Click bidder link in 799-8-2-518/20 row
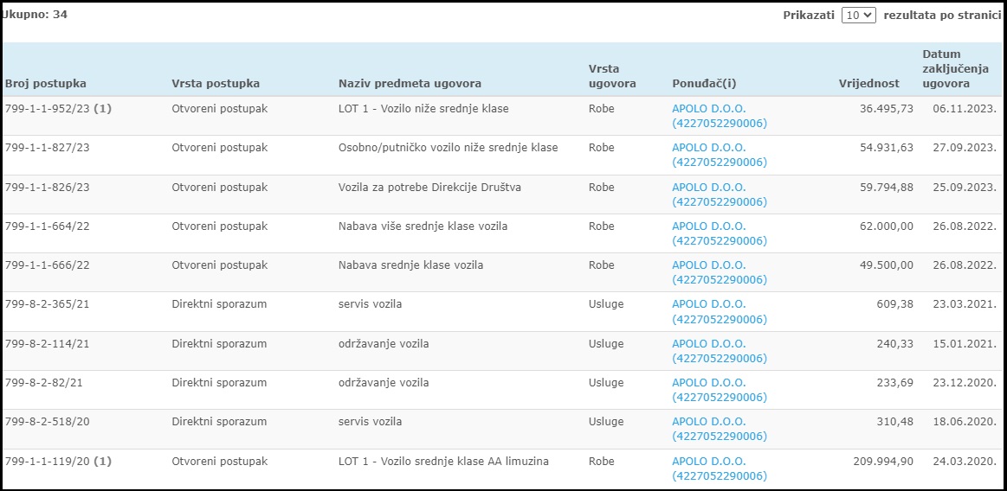Screen dimensions: 1007x491 [x=720, y=430]
